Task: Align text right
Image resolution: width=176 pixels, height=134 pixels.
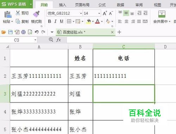Action: [x=133, y=21]
